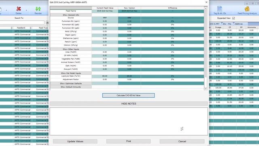Click the Fumonisin B1 (ppm) row label

pyautogui.click(x=71, y=21)
